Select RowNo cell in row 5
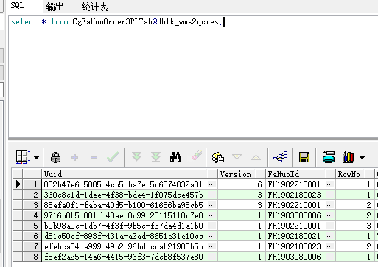Screen dimensions: 378x267 (x=355, y=226)
